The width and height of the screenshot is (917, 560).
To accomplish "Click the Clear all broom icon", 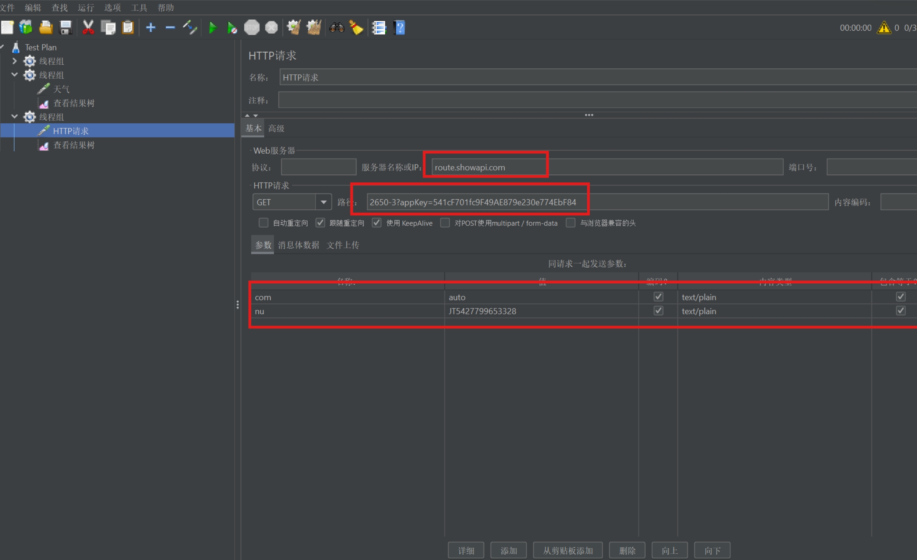I will pos(313,28).
